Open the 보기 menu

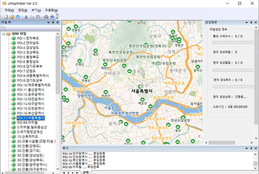point(36,10)
